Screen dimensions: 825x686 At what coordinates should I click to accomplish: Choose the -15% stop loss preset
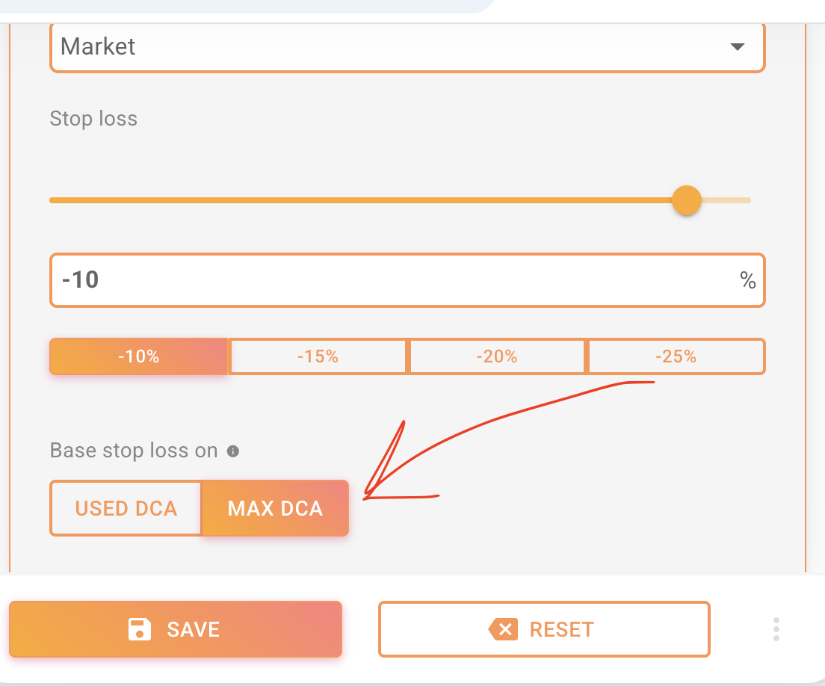click(x=318, y=356)
